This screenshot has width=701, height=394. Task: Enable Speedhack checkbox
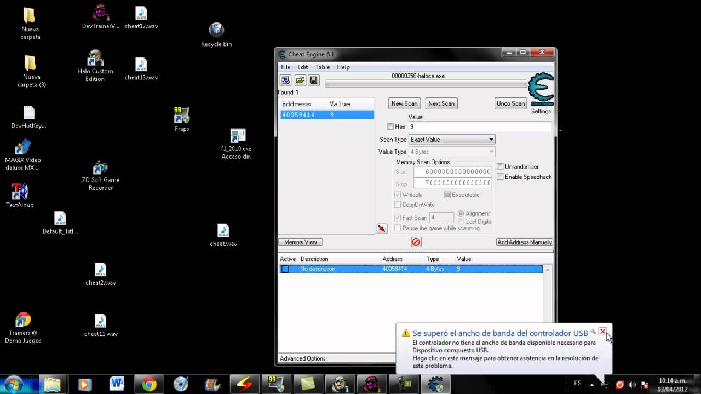[500, 177]
